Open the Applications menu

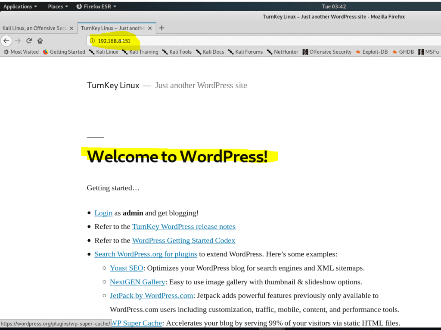[20, 6]
